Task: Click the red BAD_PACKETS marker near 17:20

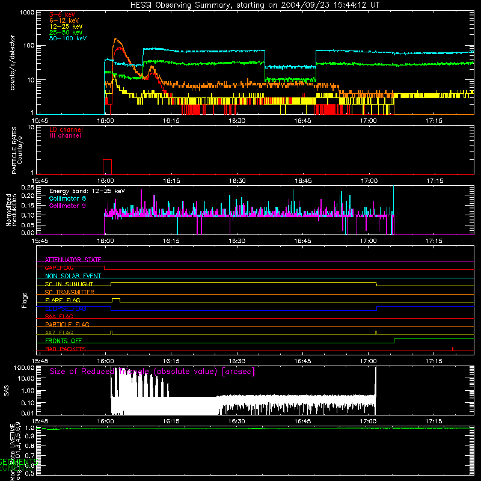Action: tap(453, 349)
